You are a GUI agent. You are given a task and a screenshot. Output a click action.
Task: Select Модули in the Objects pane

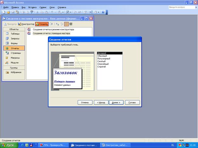14,63
